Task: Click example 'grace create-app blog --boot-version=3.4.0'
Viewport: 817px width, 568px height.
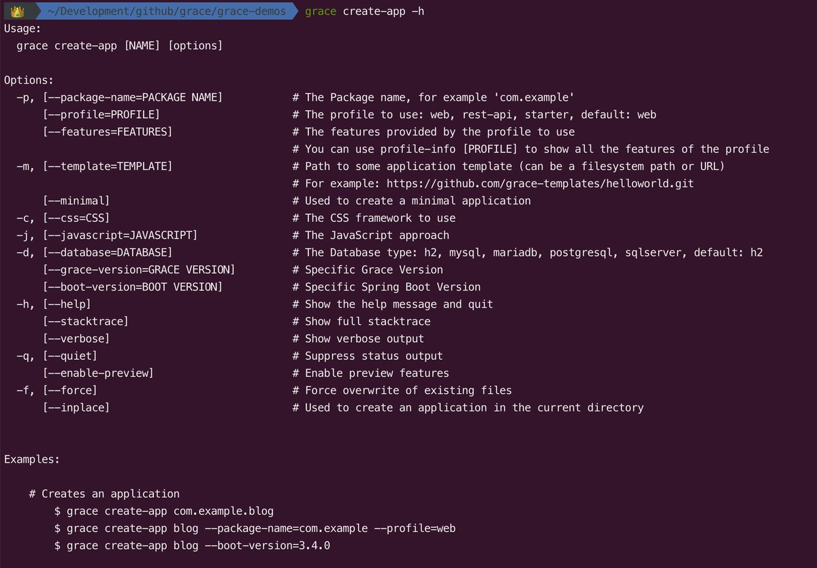Action: 192,546
